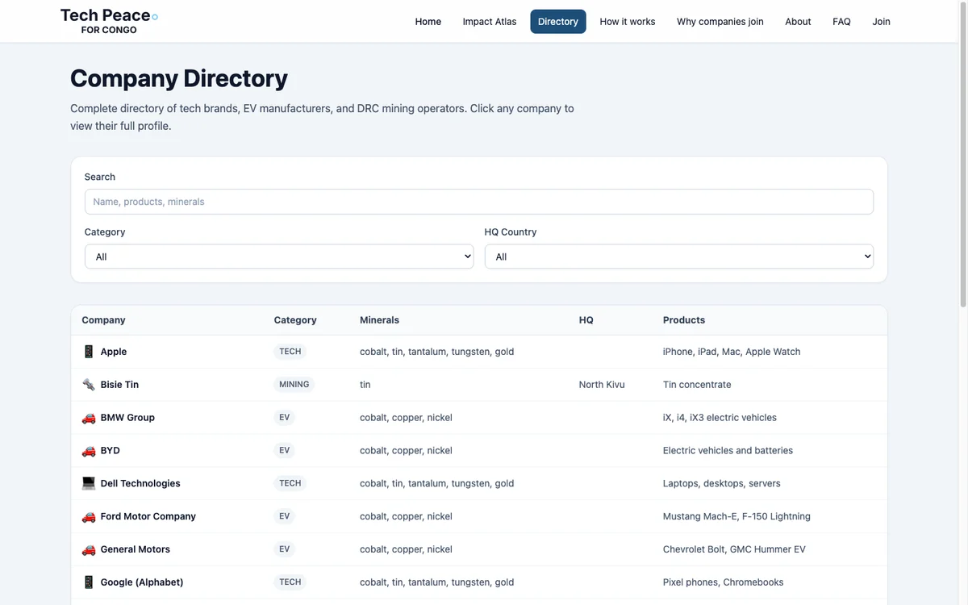The height and width of the screenshot is (605, 968).
Task: Click the TECH badge in Apple's row
Action: pos(290,352)
